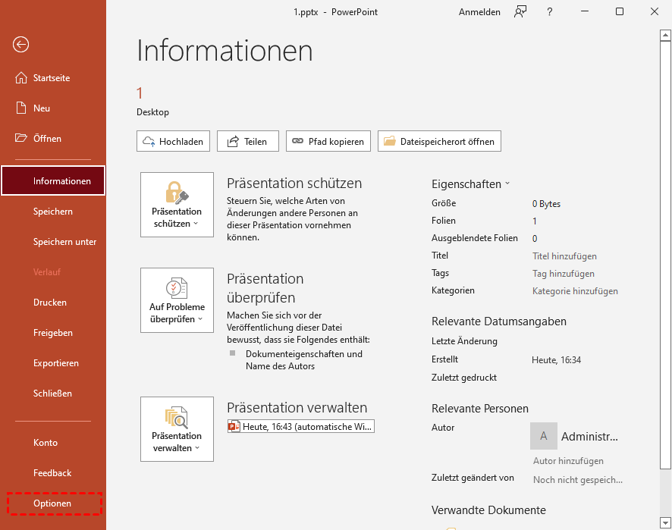Image resolution: width=672 pixels, height=530 pixels.
Task: Click the Desktop location text
Action: point(152,111)
